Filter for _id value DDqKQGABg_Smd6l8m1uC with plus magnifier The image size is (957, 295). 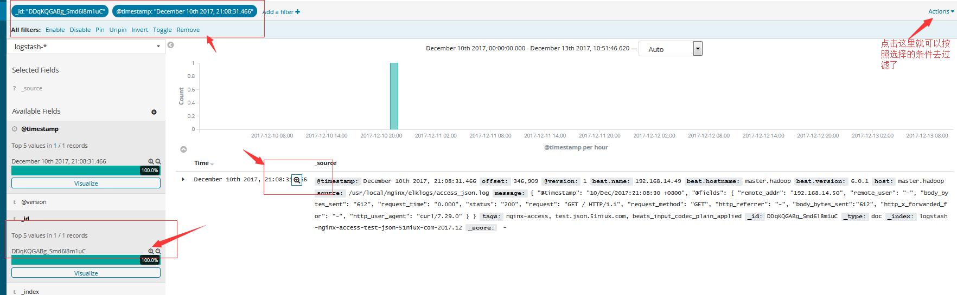[x=151, y=251]
